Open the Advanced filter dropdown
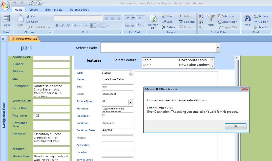Screen dimensions: 272x161 tap(227, 22)
